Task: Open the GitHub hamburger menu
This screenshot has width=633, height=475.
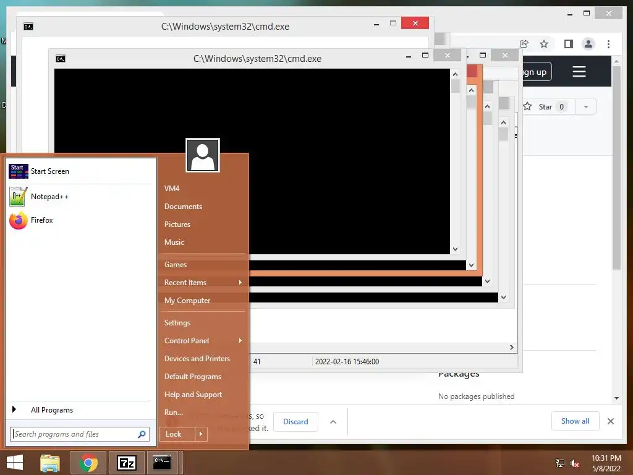Action: click(579, 72)
